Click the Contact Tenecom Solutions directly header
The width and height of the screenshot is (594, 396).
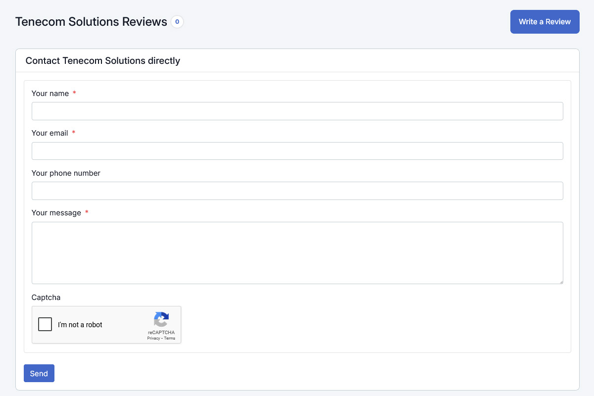(103, 61)
